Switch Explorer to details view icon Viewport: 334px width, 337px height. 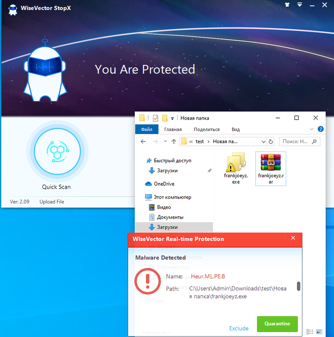[310, 332]
